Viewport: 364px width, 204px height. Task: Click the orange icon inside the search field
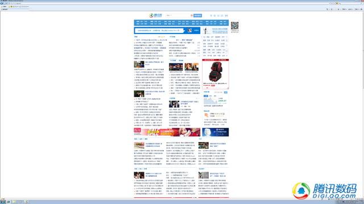pyautogui.click(x=192, y=15)
